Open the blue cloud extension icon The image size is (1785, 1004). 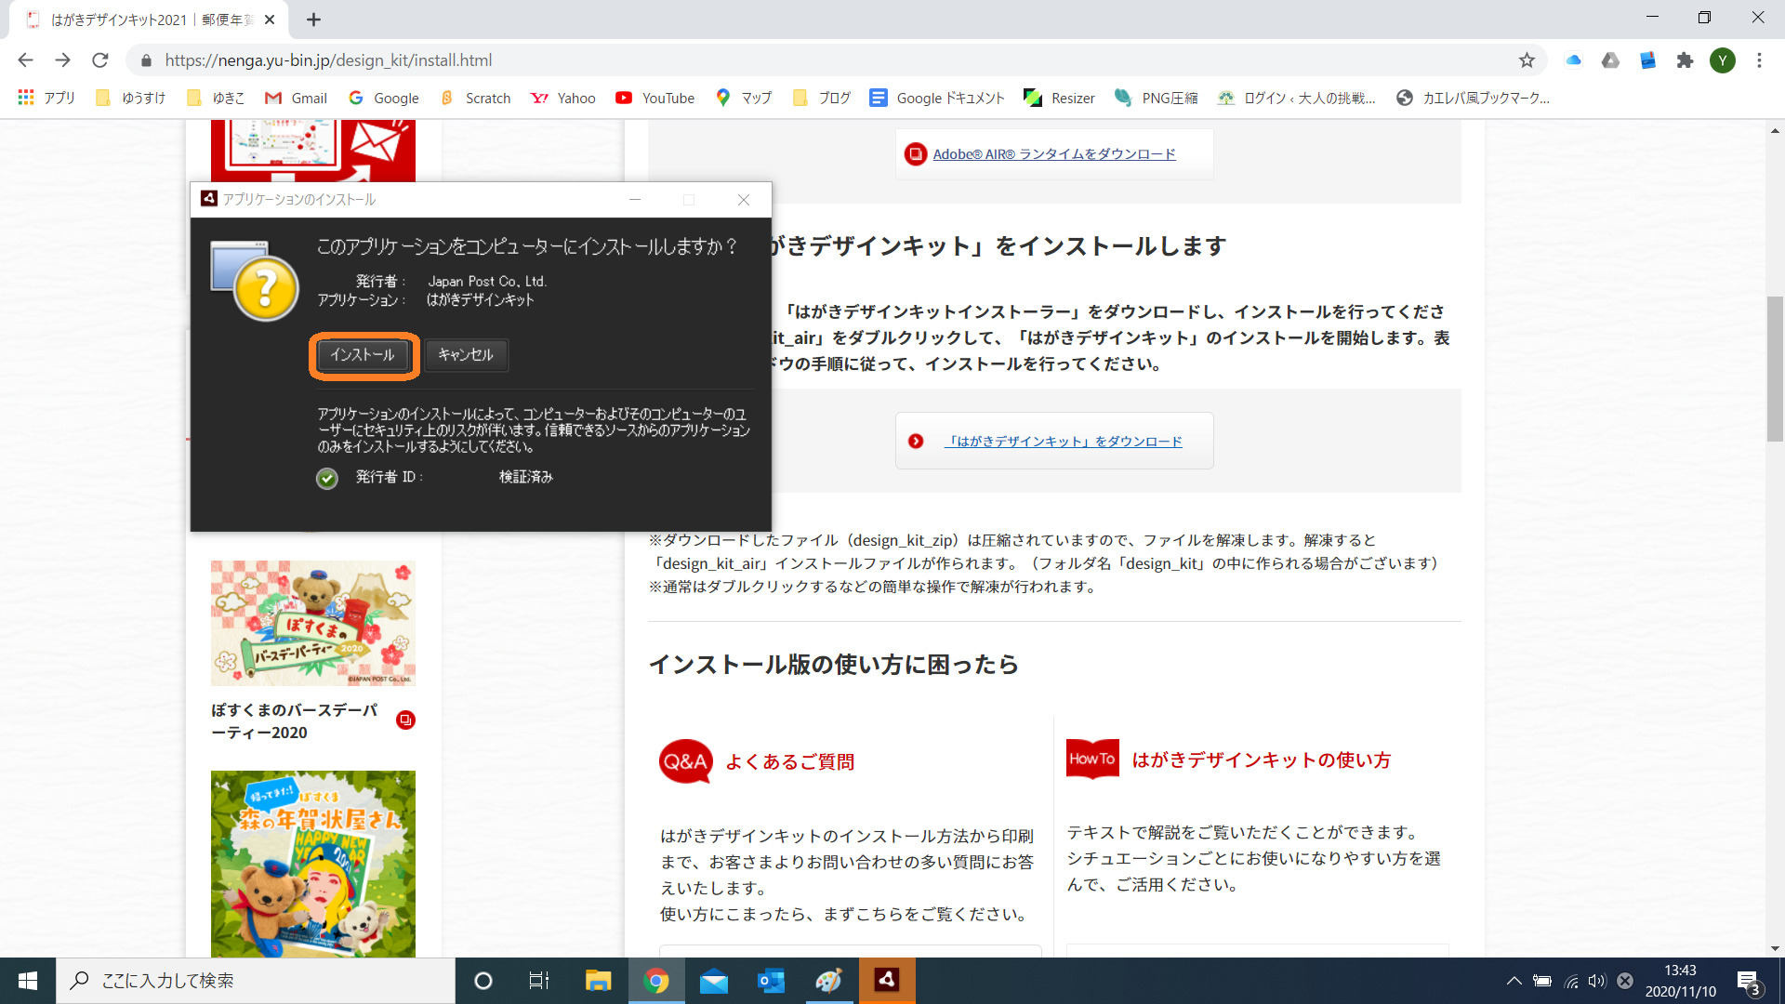click(x=1573, y=60)
